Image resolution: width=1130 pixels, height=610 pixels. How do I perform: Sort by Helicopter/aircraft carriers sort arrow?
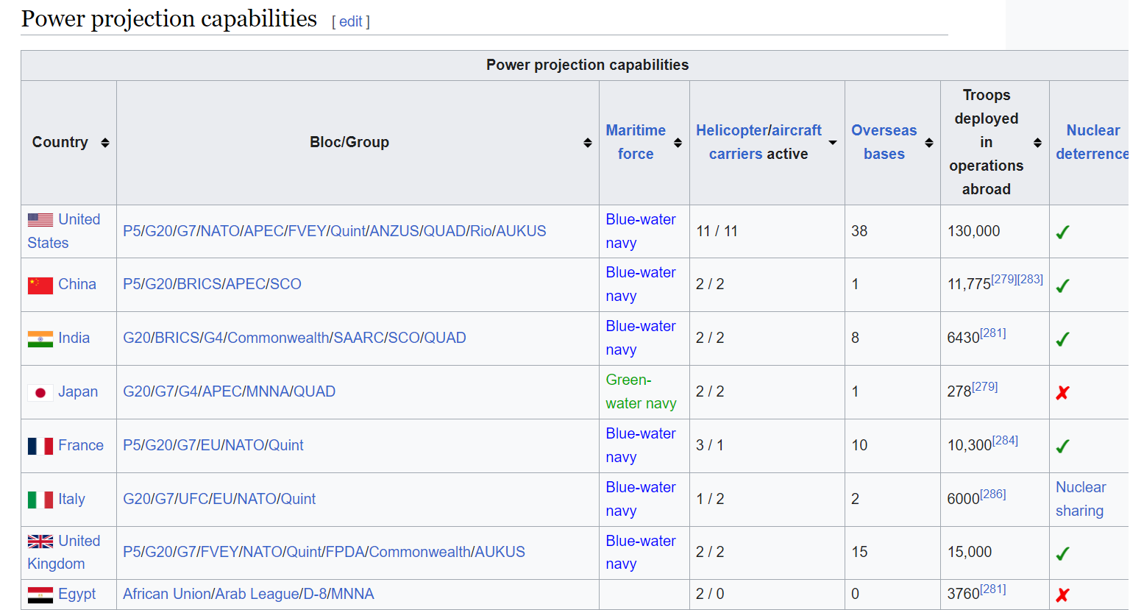(x=833, y=143)
